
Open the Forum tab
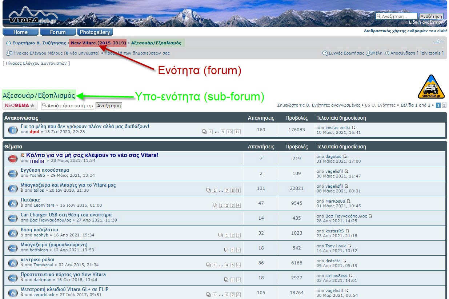(58, 32)
